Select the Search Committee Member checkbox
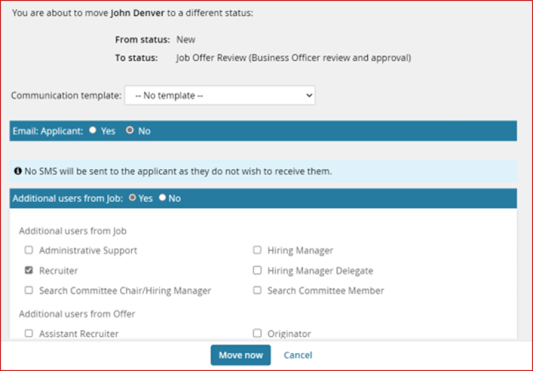Viewport: 533px width, 371px height. [257, 290]
